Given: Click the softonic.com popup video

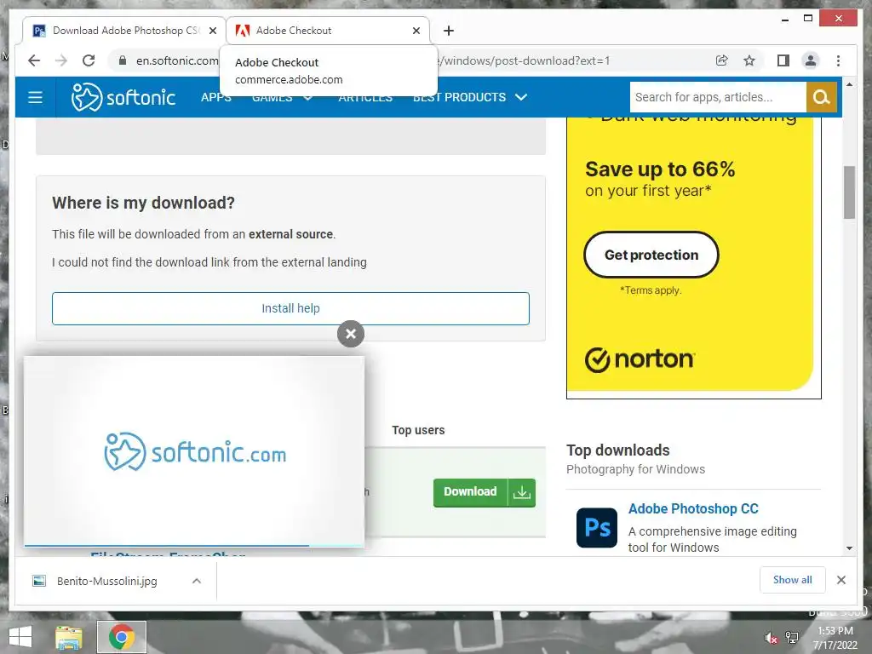Looking at the screenshot, I should coord(194,451).
